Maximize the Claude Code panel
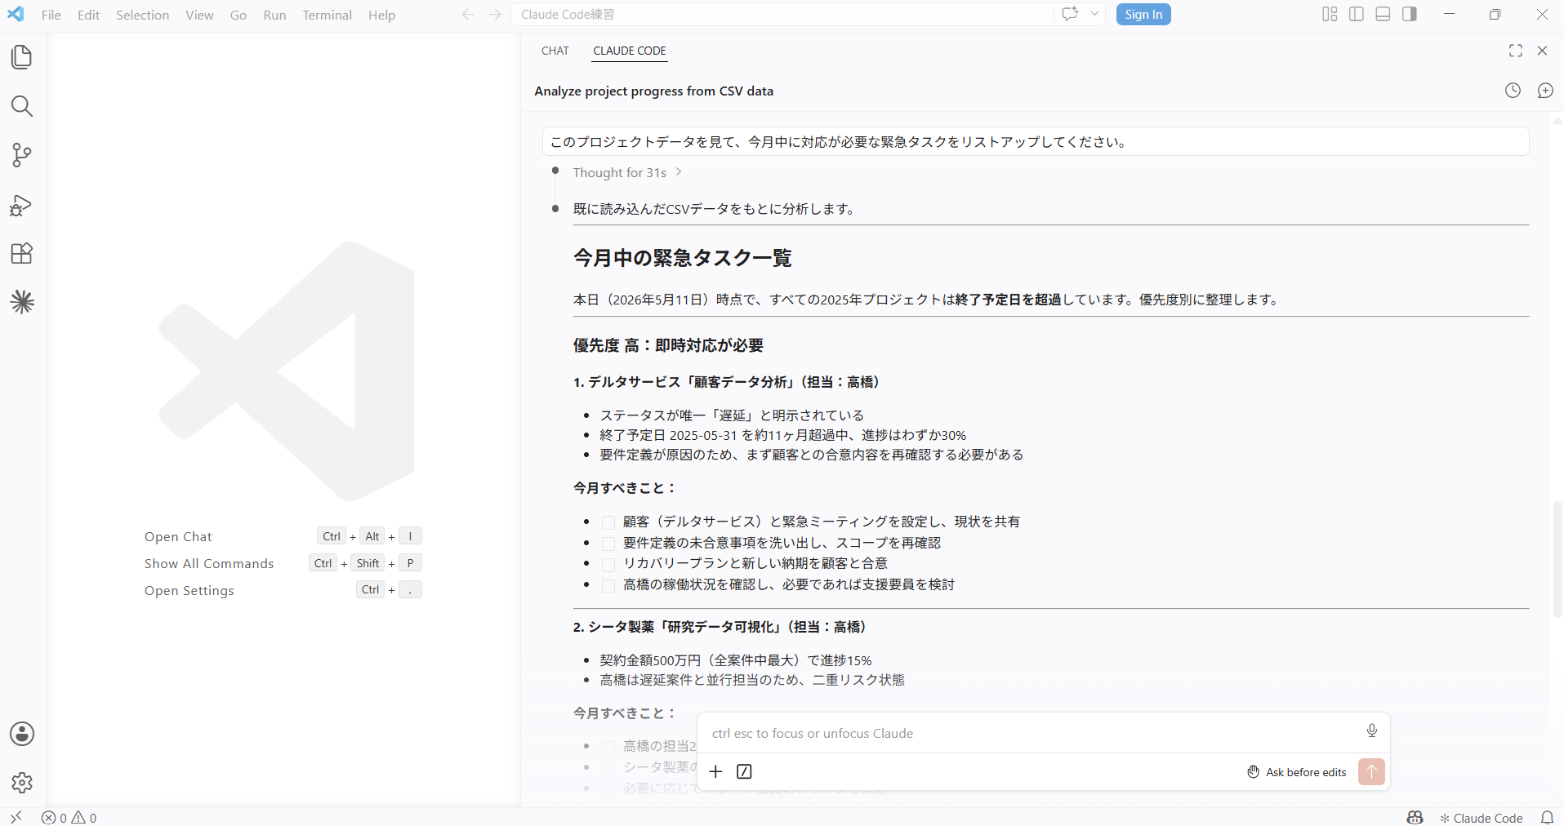The height and width of the screenshot is (826, 1564). click(x=1516, y=51)
